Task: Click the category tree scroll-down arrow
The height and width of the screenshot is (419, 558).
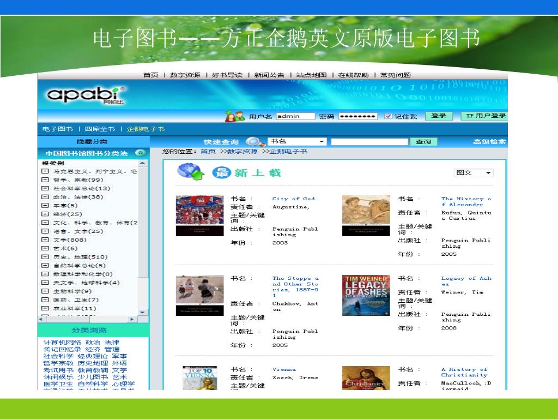Action: pos(143,313)
